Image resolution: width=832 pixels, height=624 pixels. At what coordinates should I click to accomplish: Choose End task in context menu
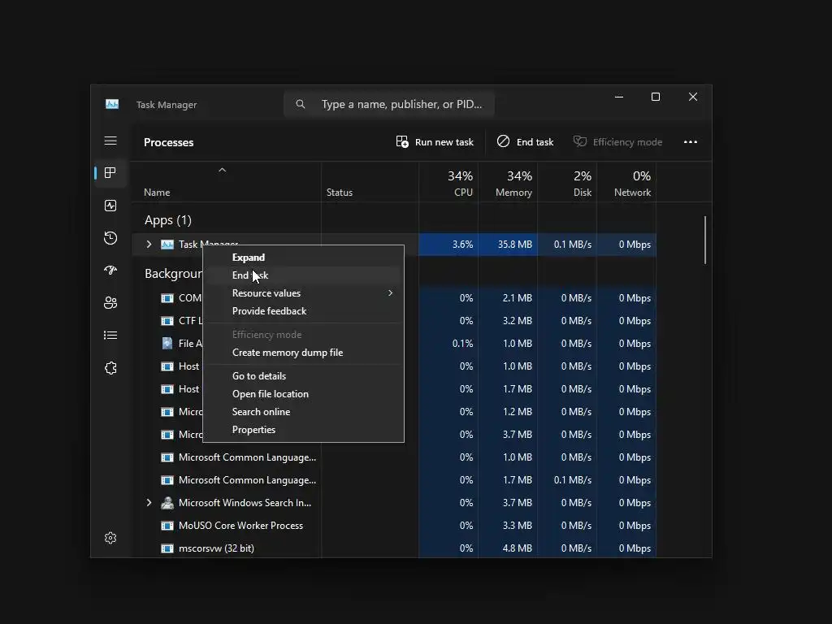tap(304, 275)
